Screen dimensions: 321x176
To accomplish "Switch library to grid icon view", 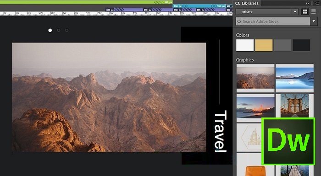I will [305, 11].
